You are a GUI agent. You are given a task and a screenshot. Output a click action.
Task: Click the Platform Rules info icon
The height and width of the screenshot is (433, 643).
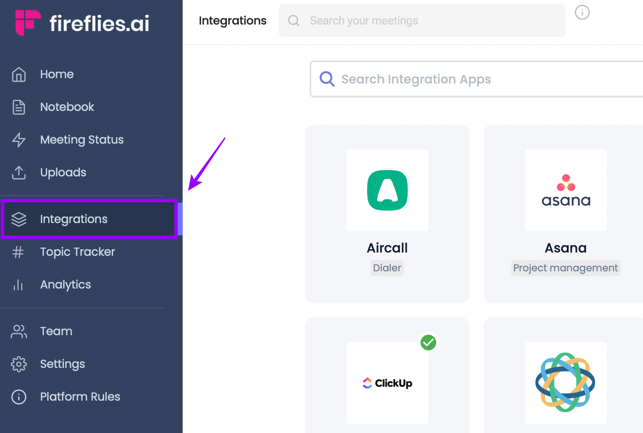click(19, 397)
